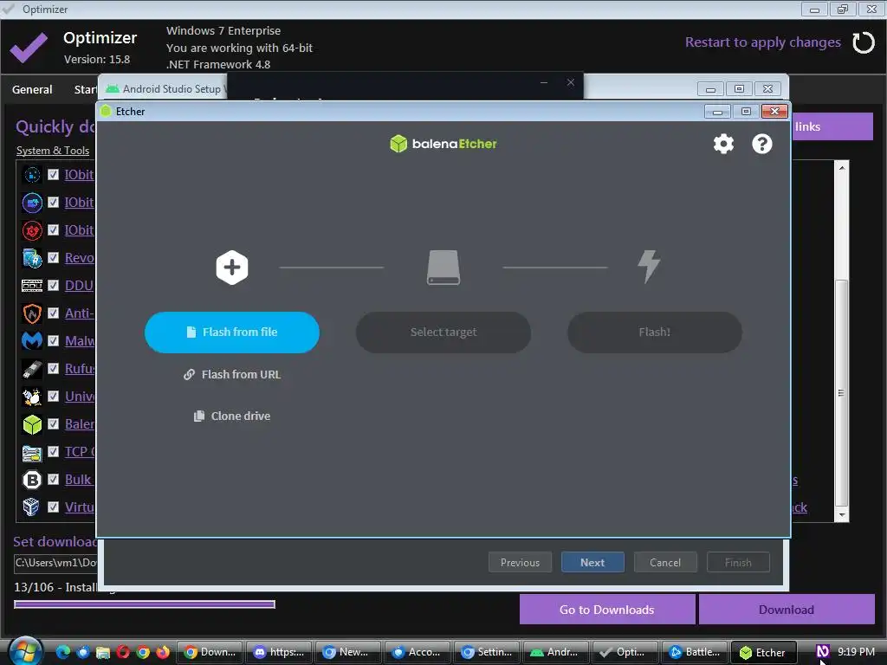
Task: Click the N tray icon next to the clock
Action: 823,651
